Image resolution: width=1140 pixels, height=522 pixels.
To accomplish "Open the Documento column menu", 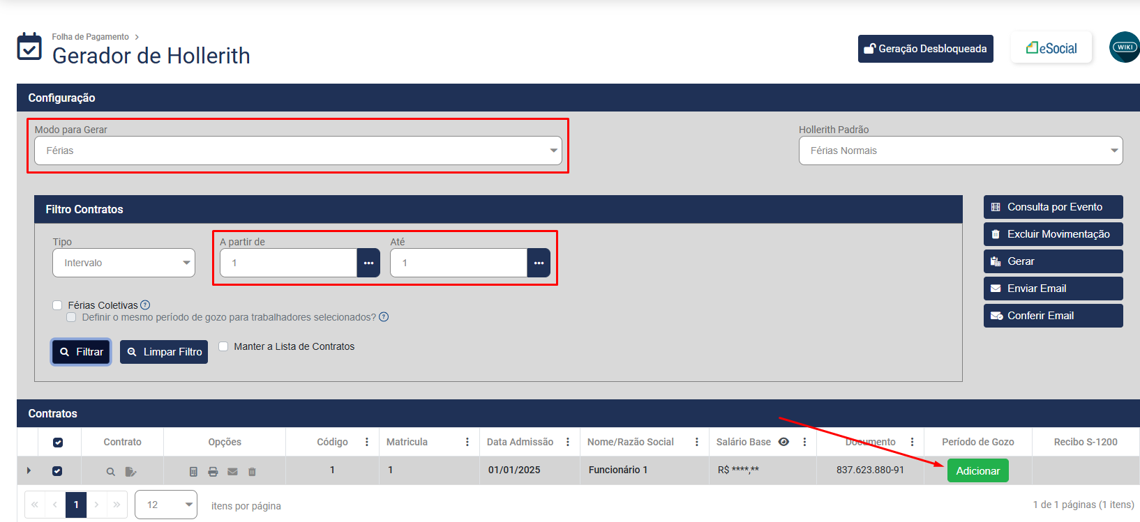I will (x=912, y=442).
